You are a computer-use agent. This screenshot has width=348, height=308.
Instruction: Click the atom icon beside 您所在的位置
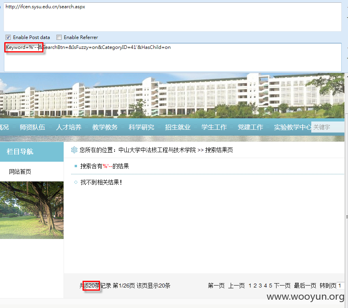tap(74, 150)
